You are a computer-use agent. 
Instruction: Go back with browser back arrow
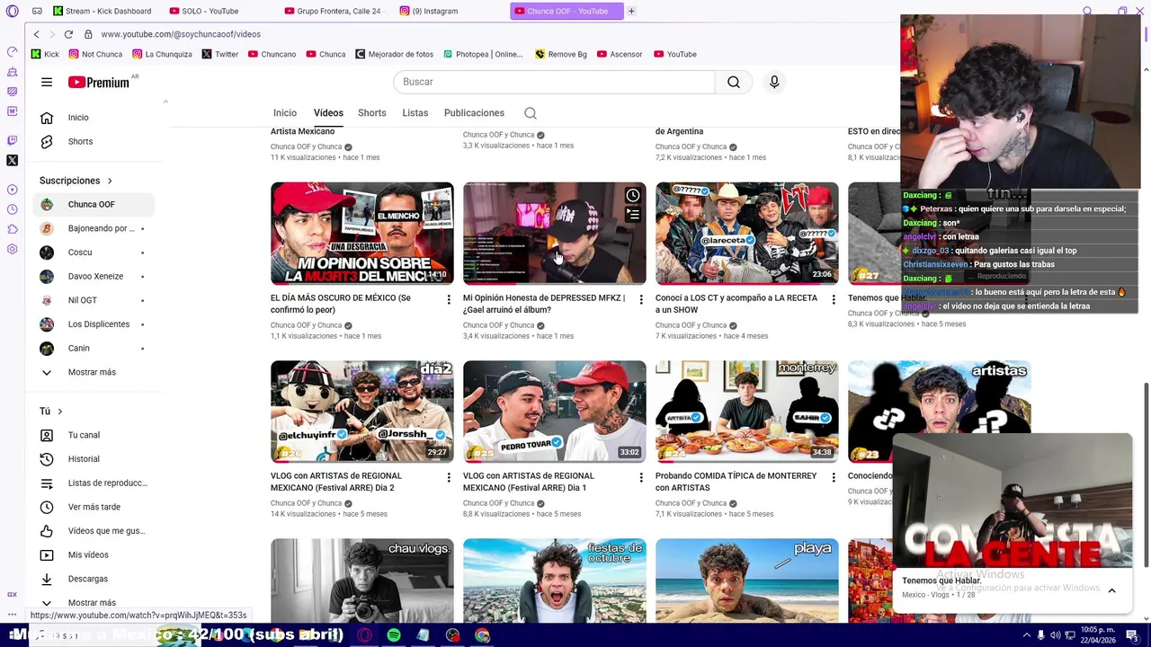(x=36, y=34)
